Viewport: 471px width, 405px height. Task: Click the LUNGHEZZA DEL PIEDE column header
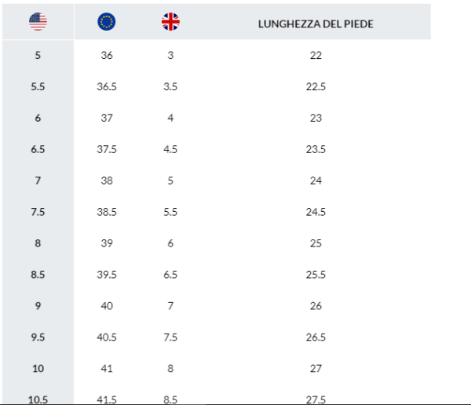316,24
